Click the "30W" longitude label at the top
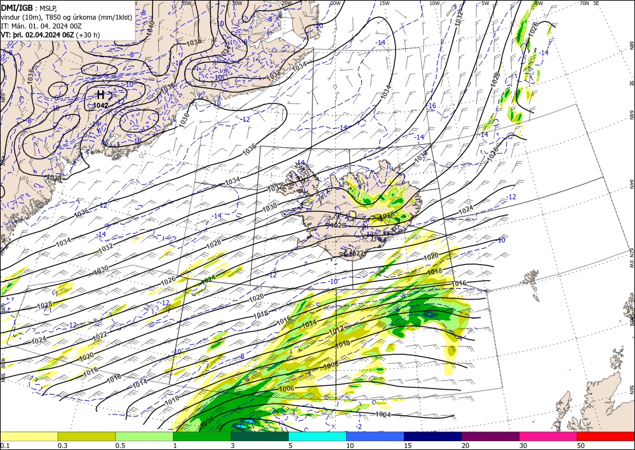Image resolution: width=635 pixels, height=450 pixels. [x=237, y=3]
